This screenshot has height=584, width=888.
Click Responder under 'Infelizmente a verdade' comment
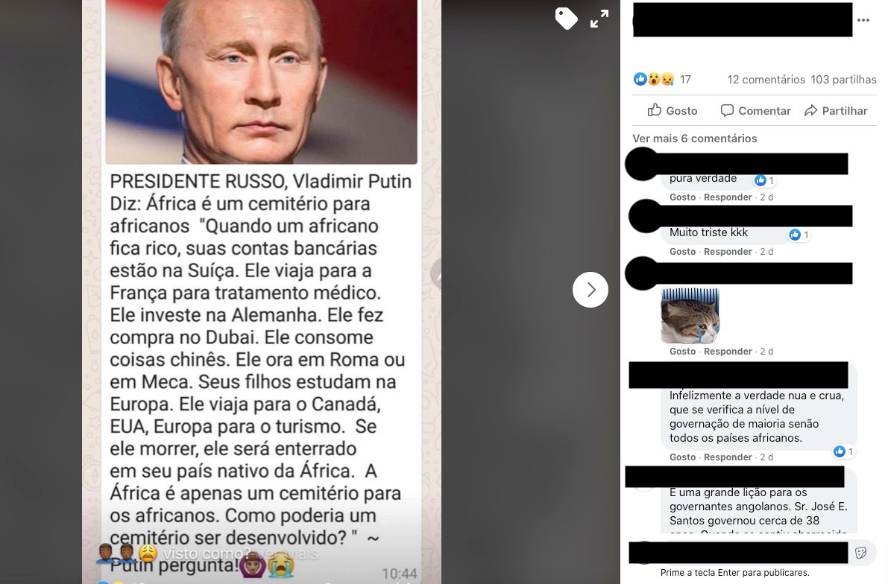point(728,457)
